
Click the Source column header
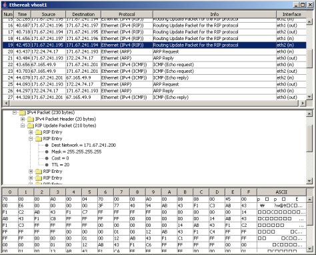[48, 14]
